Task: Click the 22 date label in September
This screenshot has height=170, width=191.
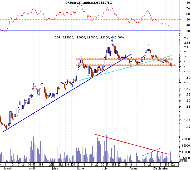Action: (x=173, y=165)
